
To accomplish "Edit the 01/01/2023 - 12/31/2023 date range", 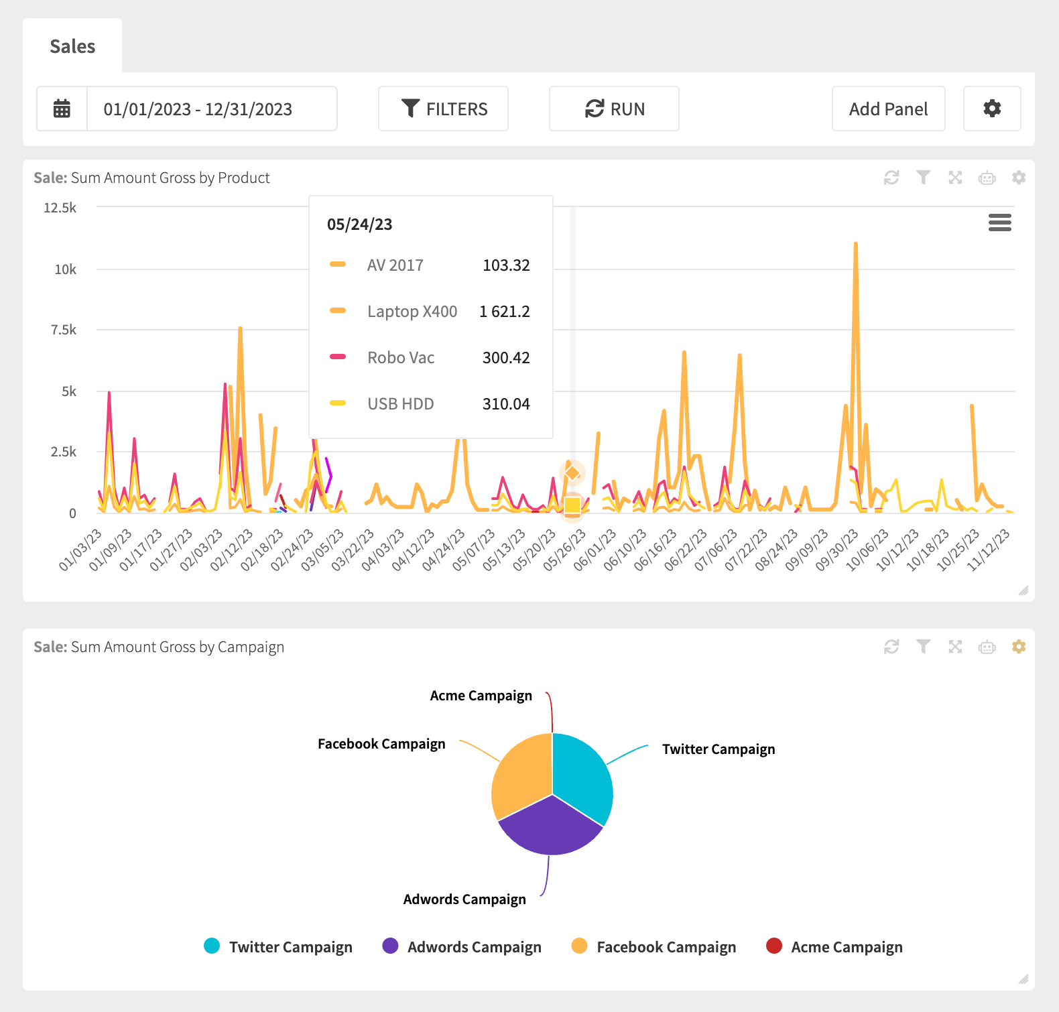I will [212, 109].
